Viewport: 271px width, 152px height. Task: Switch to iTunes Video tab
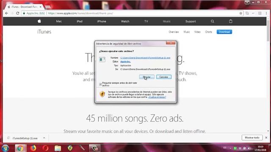click(197, 32)
